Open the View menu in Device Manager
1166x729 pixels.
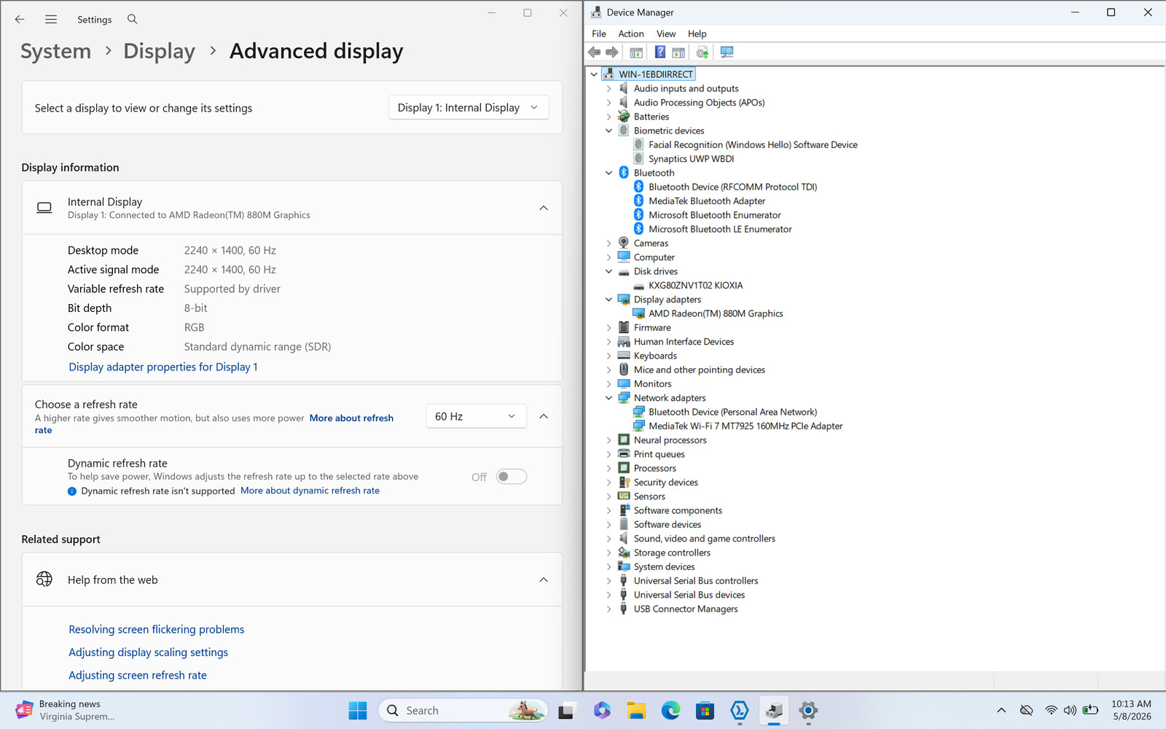(666, 34)
